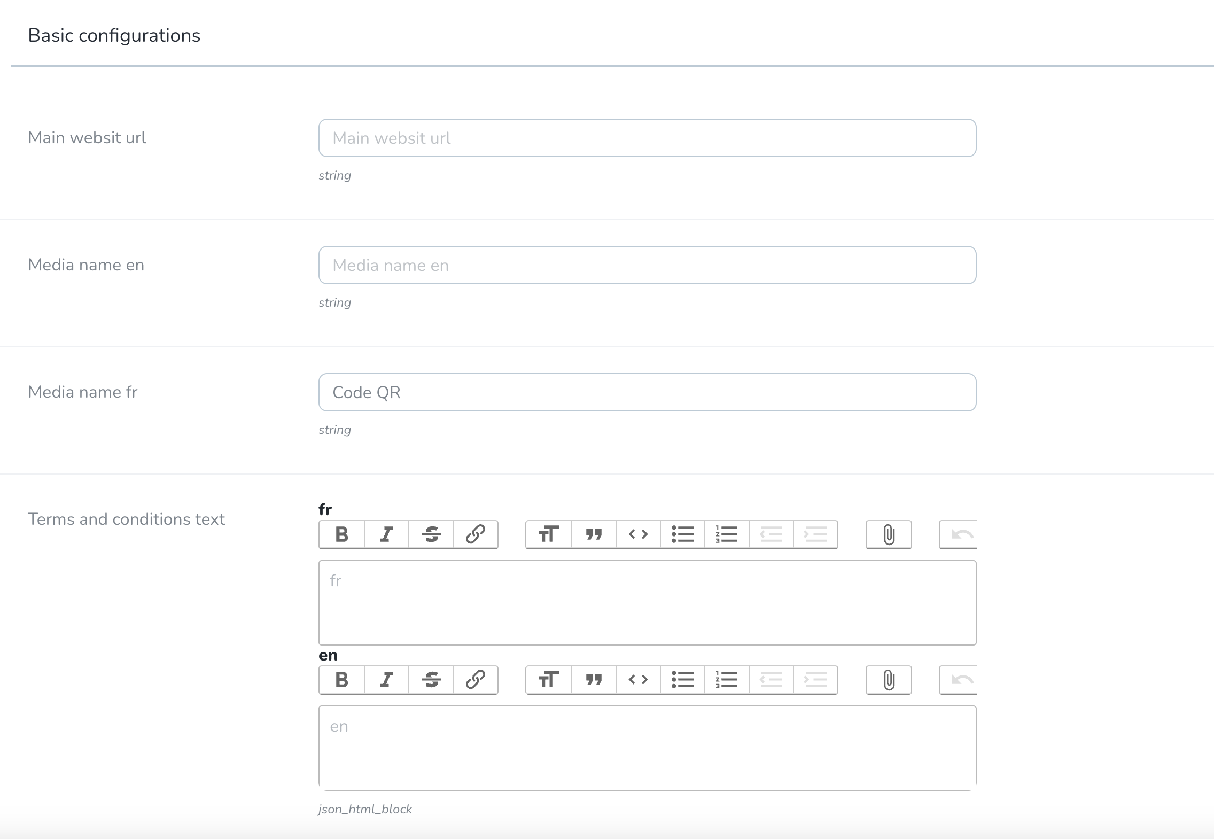Click the link icon in en editor

[x=476, y=680]
